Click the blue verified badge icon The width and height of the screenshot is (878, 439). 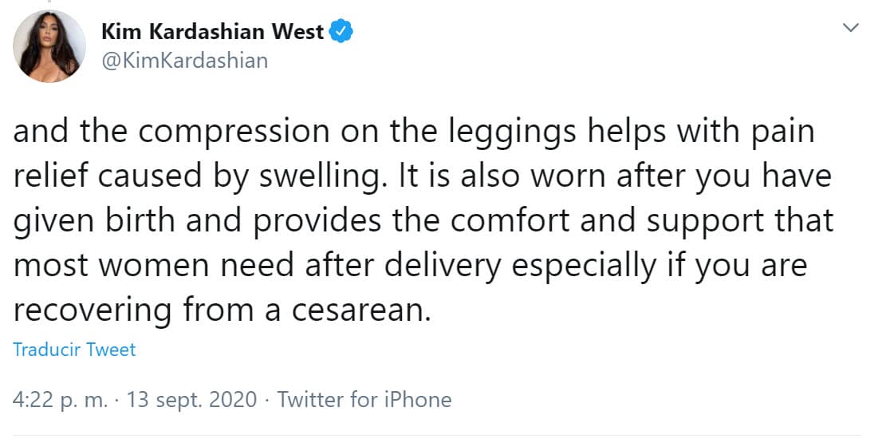point(342,32)
